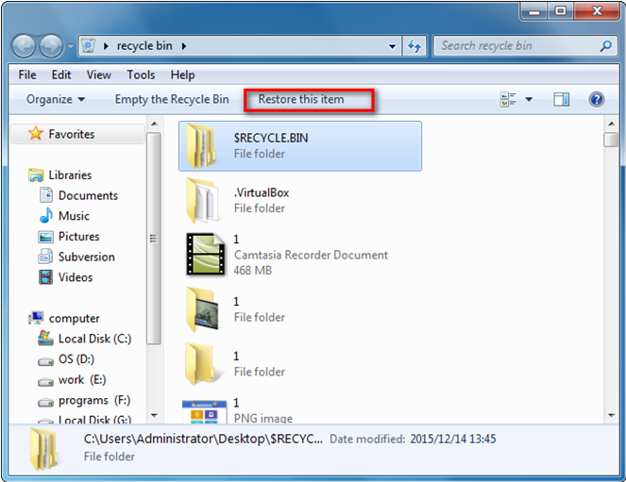This screenshot has width=626, height=482.
Task: Click 'Empty the Recycle Bin'
Action: pyautogui.click(x=172, y=99)
